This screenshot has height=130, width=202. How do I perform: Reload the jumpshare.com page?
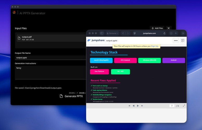[164, 33]
